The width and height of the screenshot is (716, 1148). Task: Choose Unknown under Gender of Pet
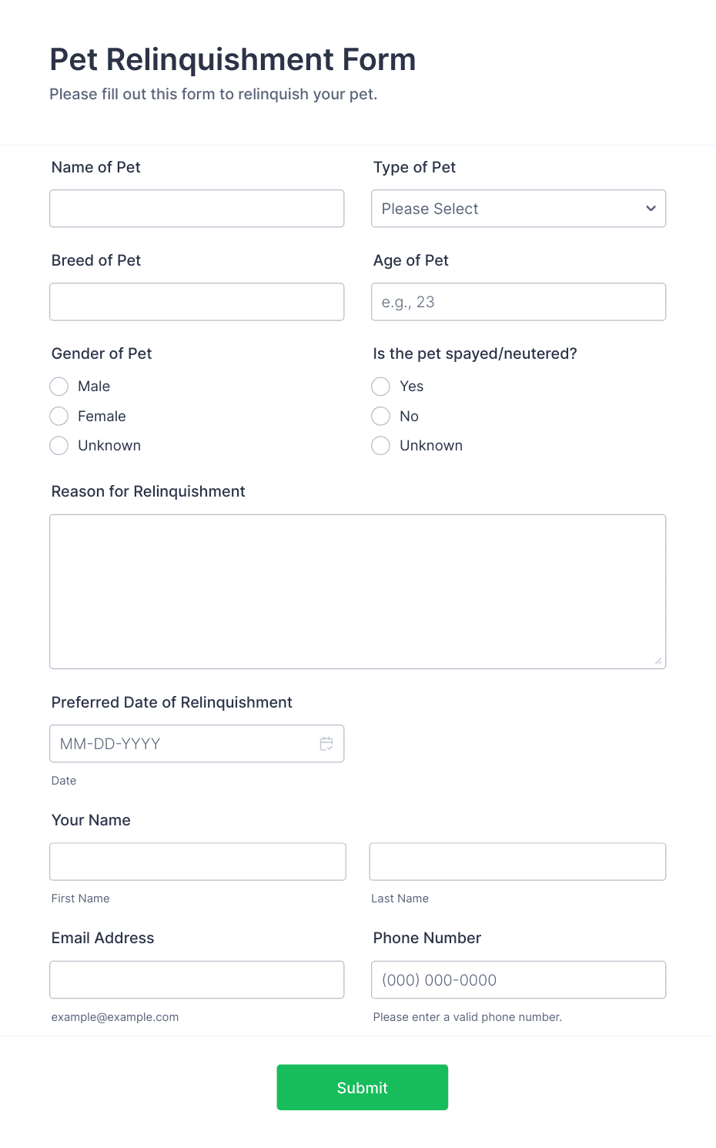[x=59, y=446]
